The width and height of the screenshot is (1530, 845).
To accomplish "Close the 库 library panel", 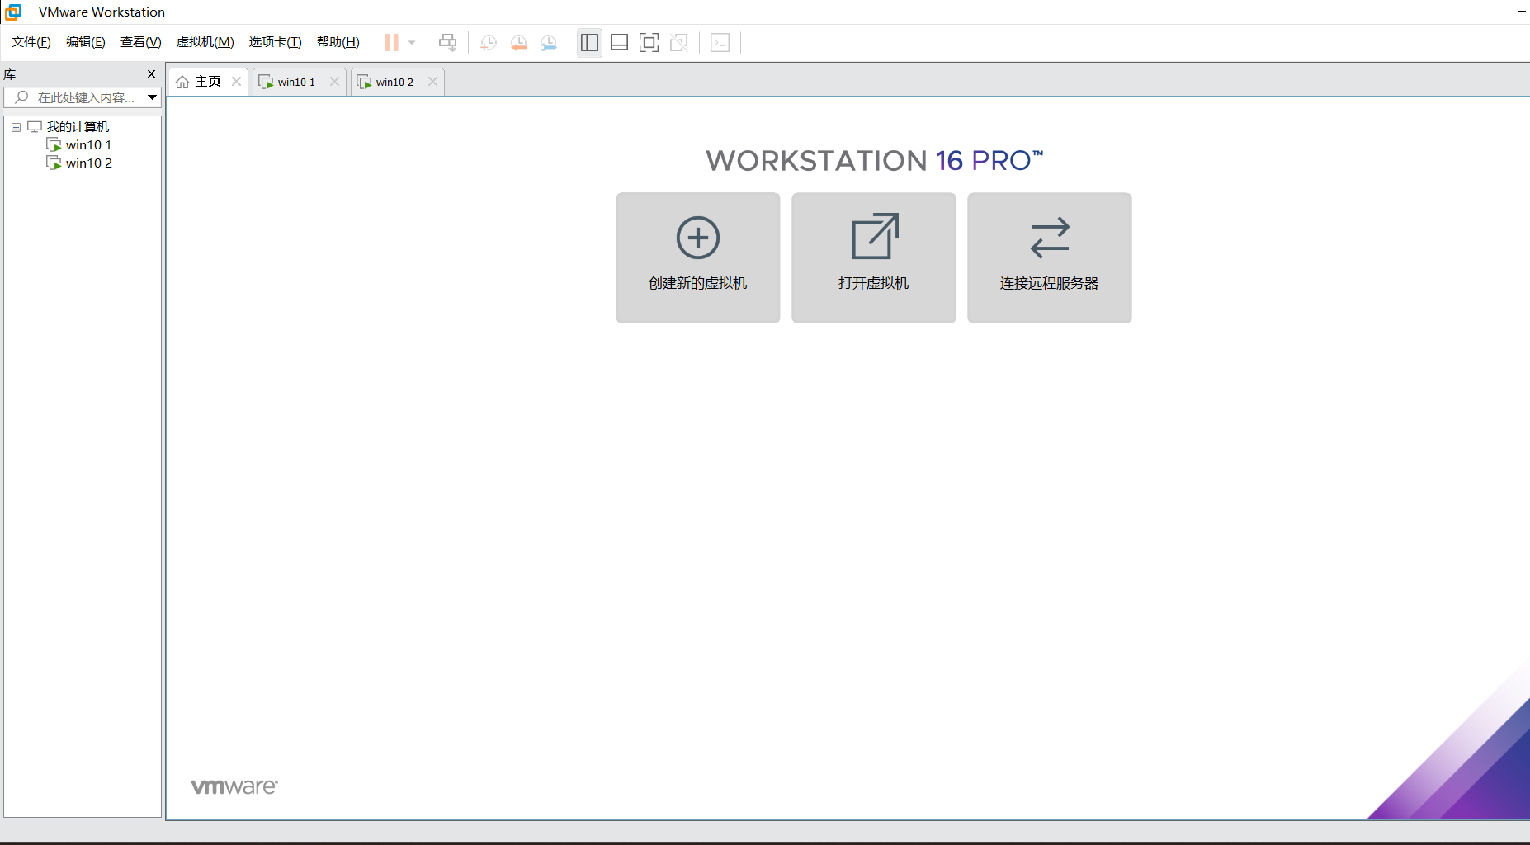I will coord(151,74).
